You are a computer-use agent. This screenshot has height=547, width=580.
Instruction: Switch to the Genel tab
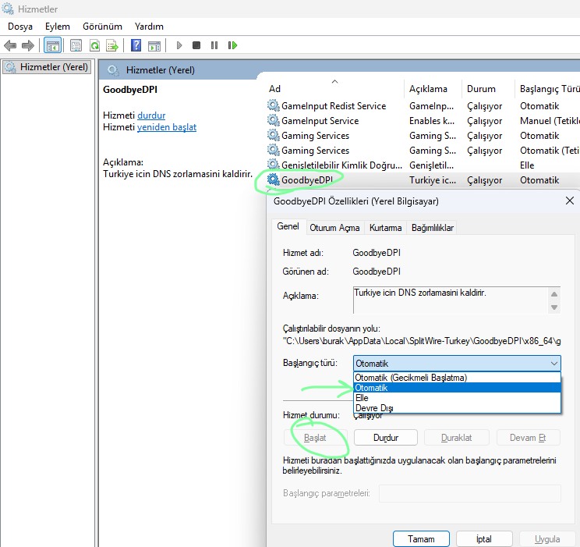[x=288, y=226]
